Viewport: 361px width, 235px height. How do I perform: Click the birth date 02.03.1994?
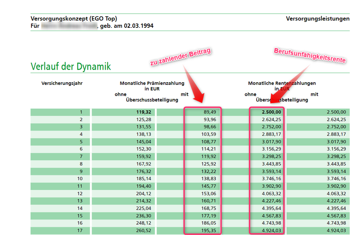click(x=139, y=26)
